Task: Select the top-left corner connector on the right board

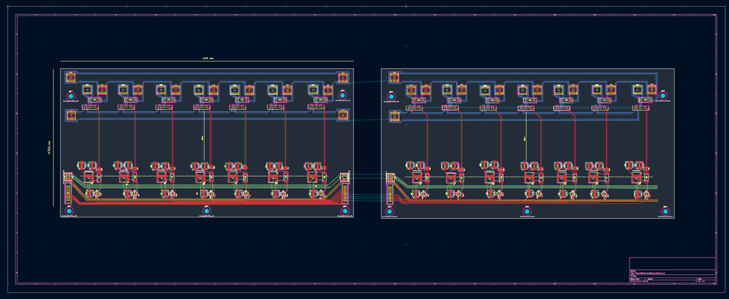Action: pos(394,77)
